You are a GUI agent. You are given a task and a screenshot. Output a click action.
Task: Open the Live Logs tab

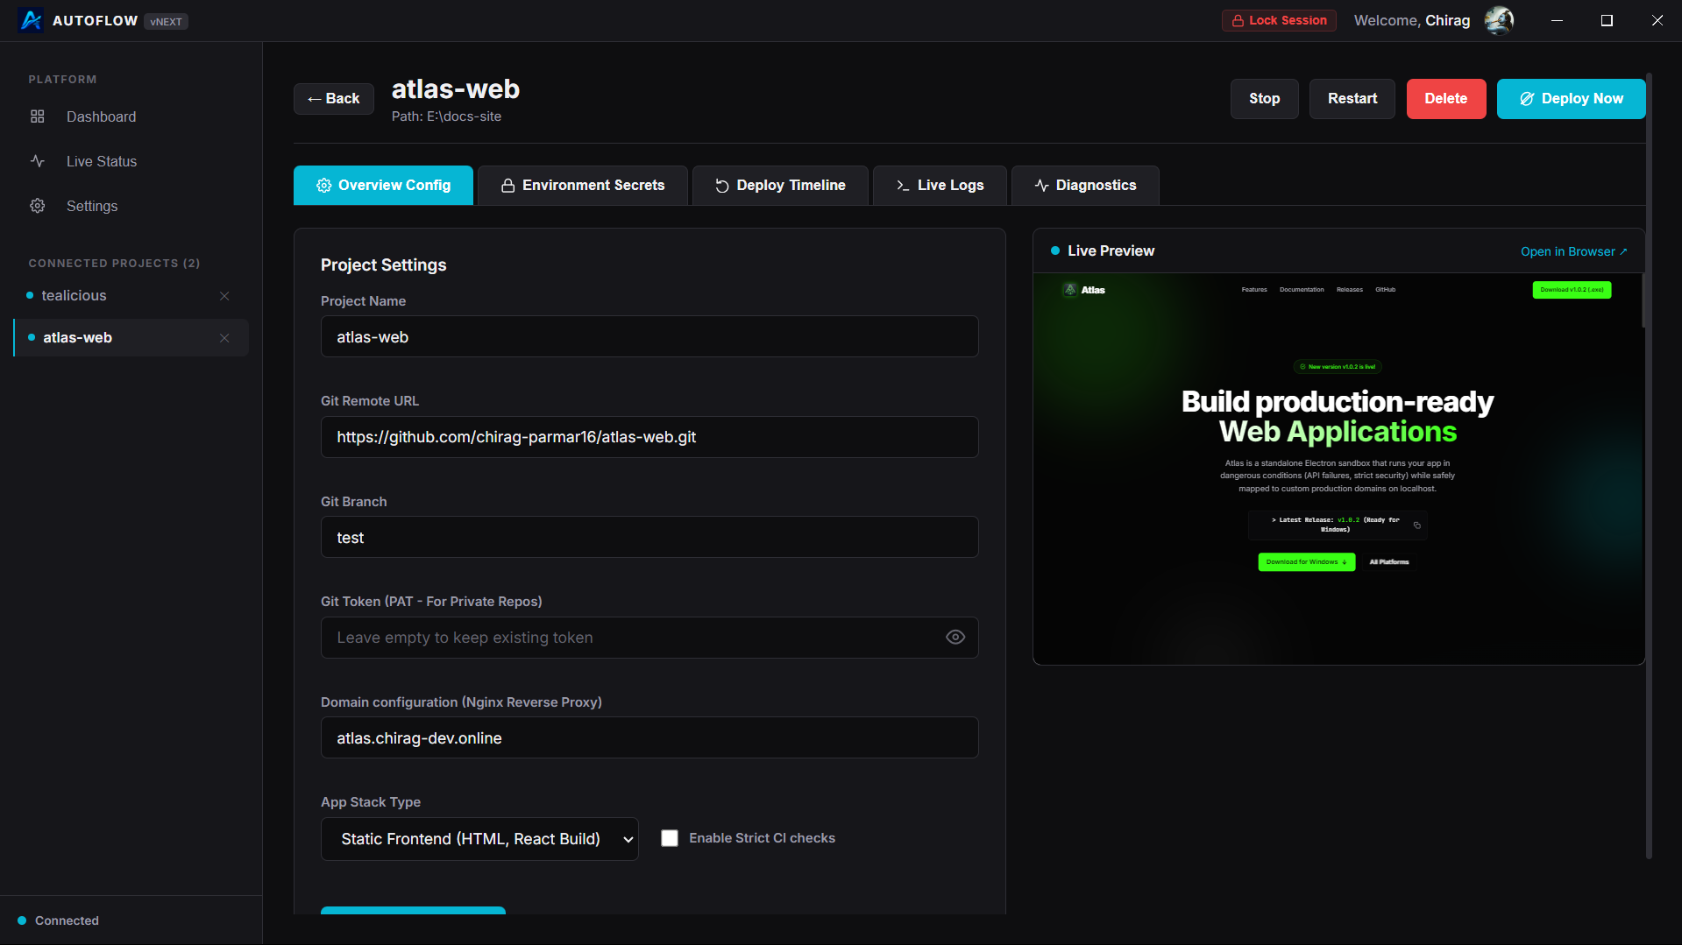940,186
